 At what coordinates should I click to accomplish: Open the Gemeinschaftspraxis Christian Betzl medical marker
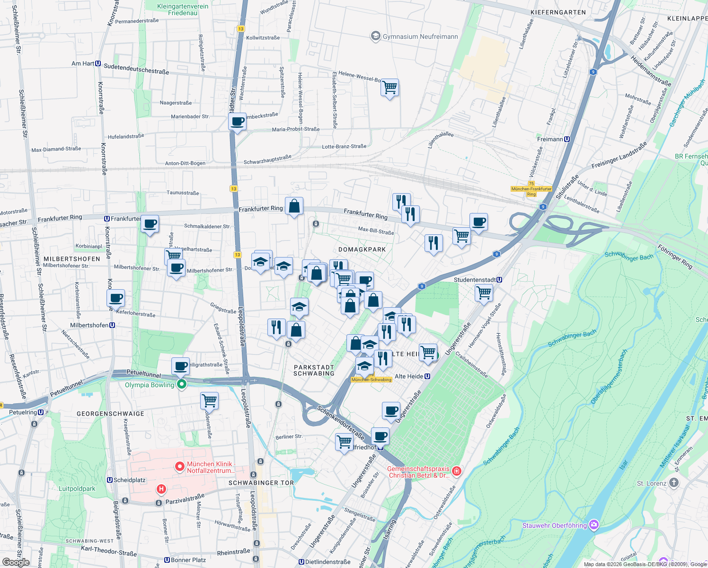click(456, 471)
